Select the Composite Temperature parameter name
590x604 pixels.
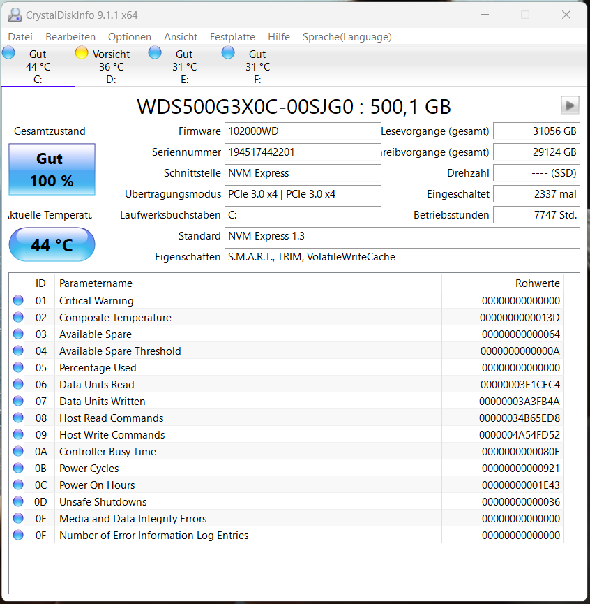(x=115, y=318)
